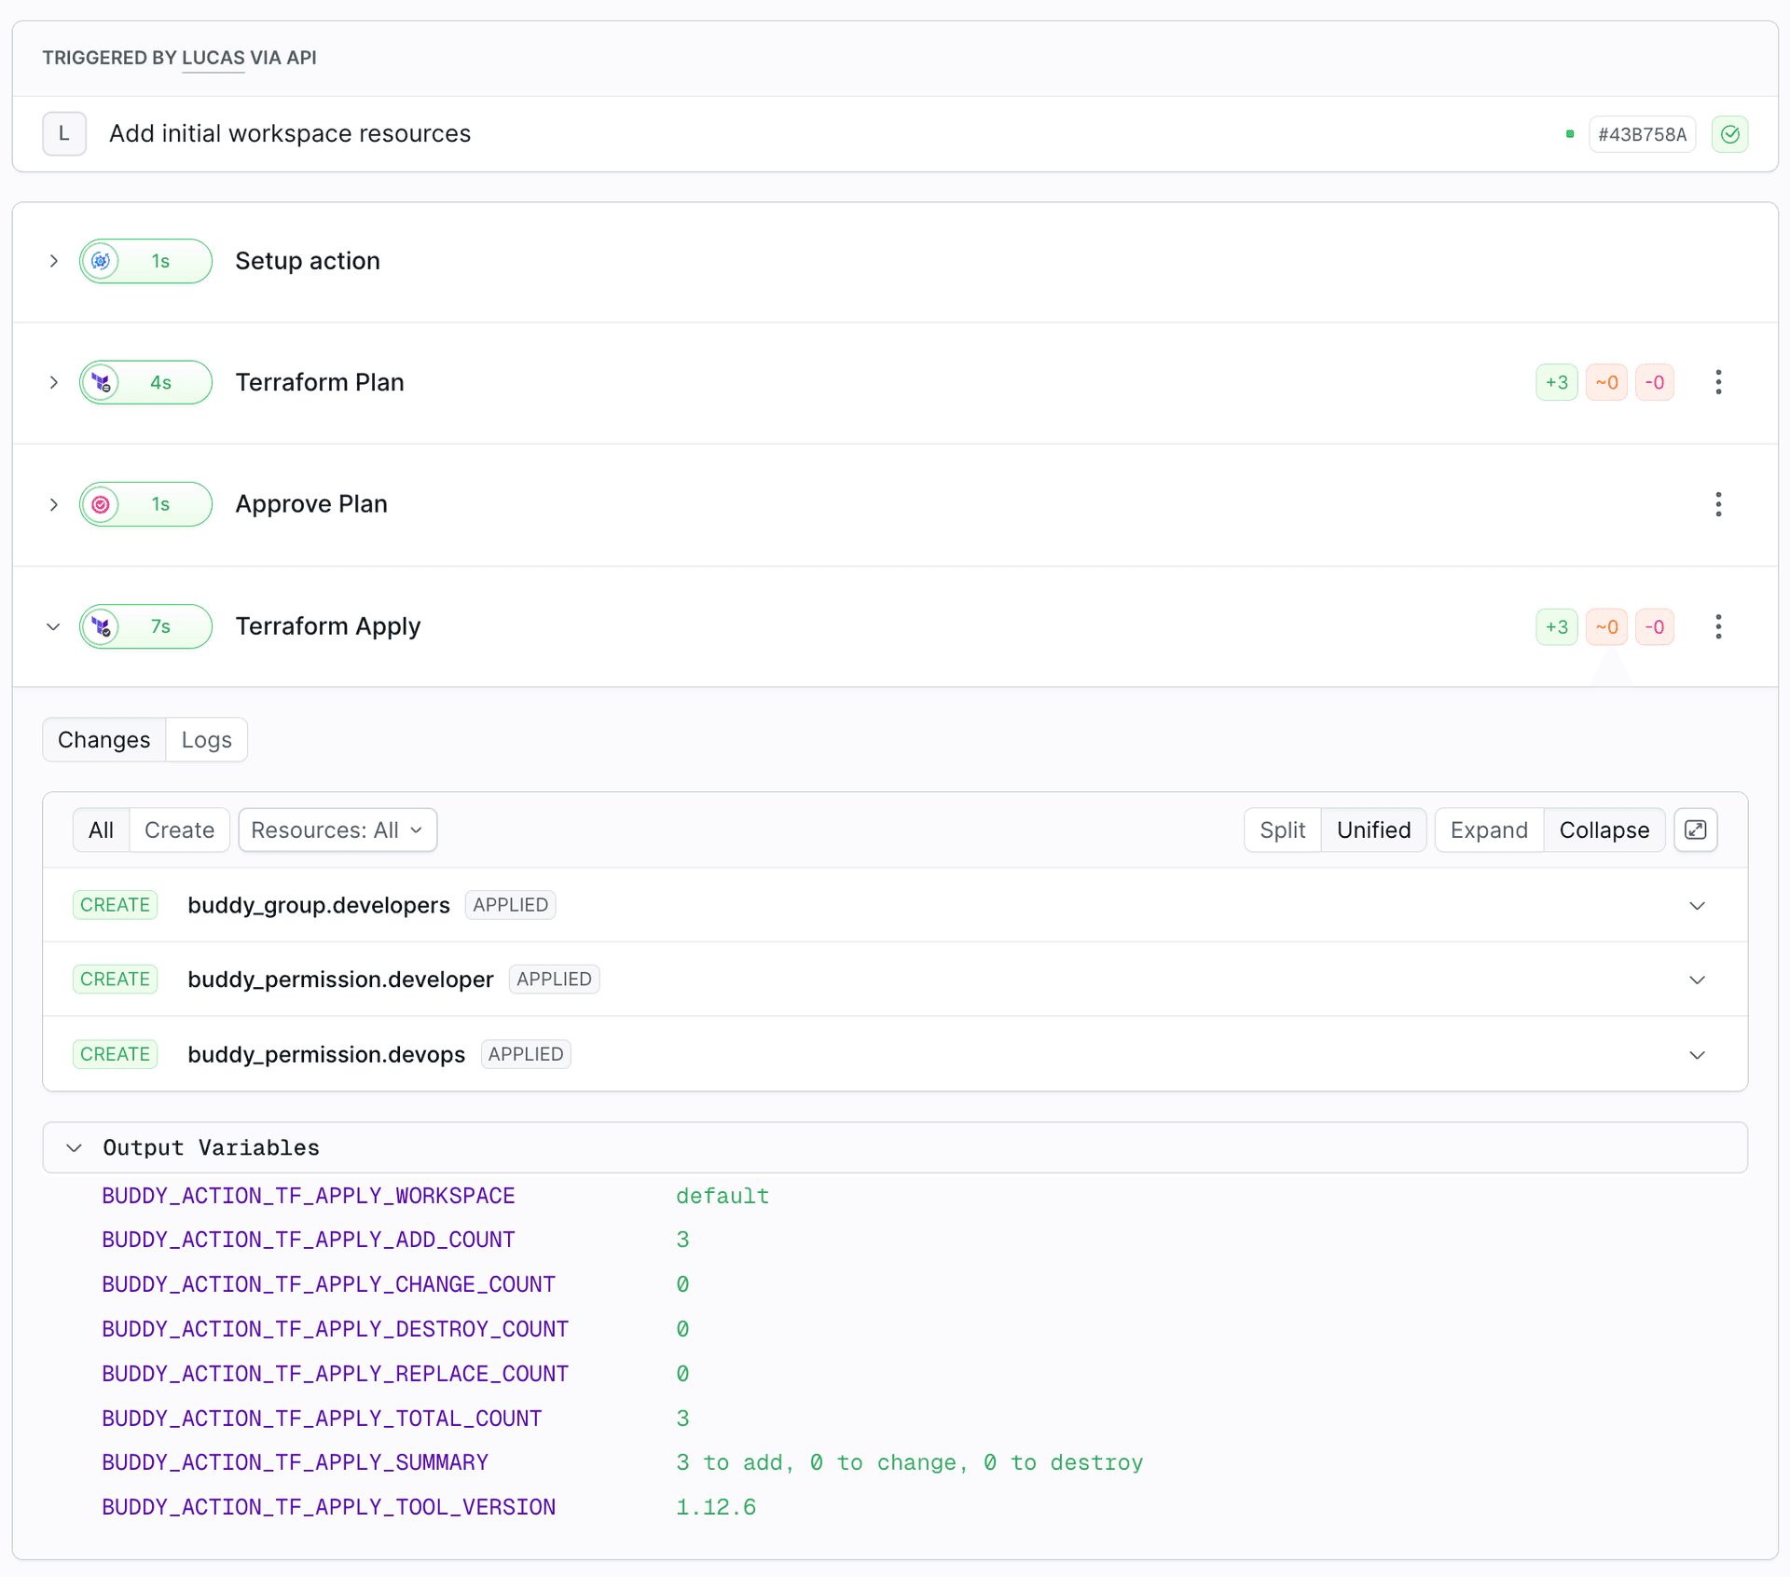Screen dimensions: 1790x1577
Task: Switch to the Logs tab
Action: click(x=206, y=740)
